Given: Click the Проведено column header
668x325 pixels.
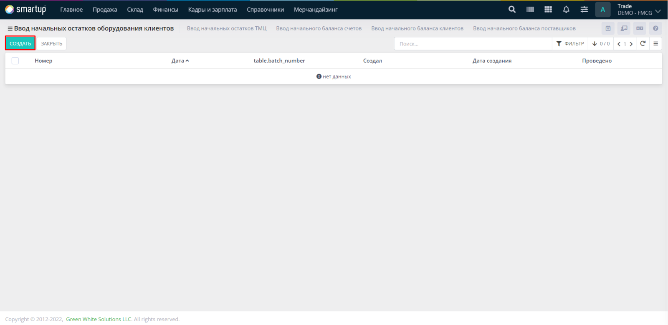Looking at the screenshot, I should tap(597, 60).
